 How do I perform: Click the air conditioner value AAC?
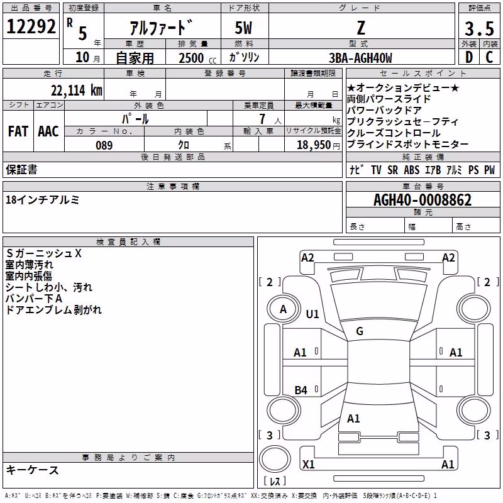click(48, 131)
